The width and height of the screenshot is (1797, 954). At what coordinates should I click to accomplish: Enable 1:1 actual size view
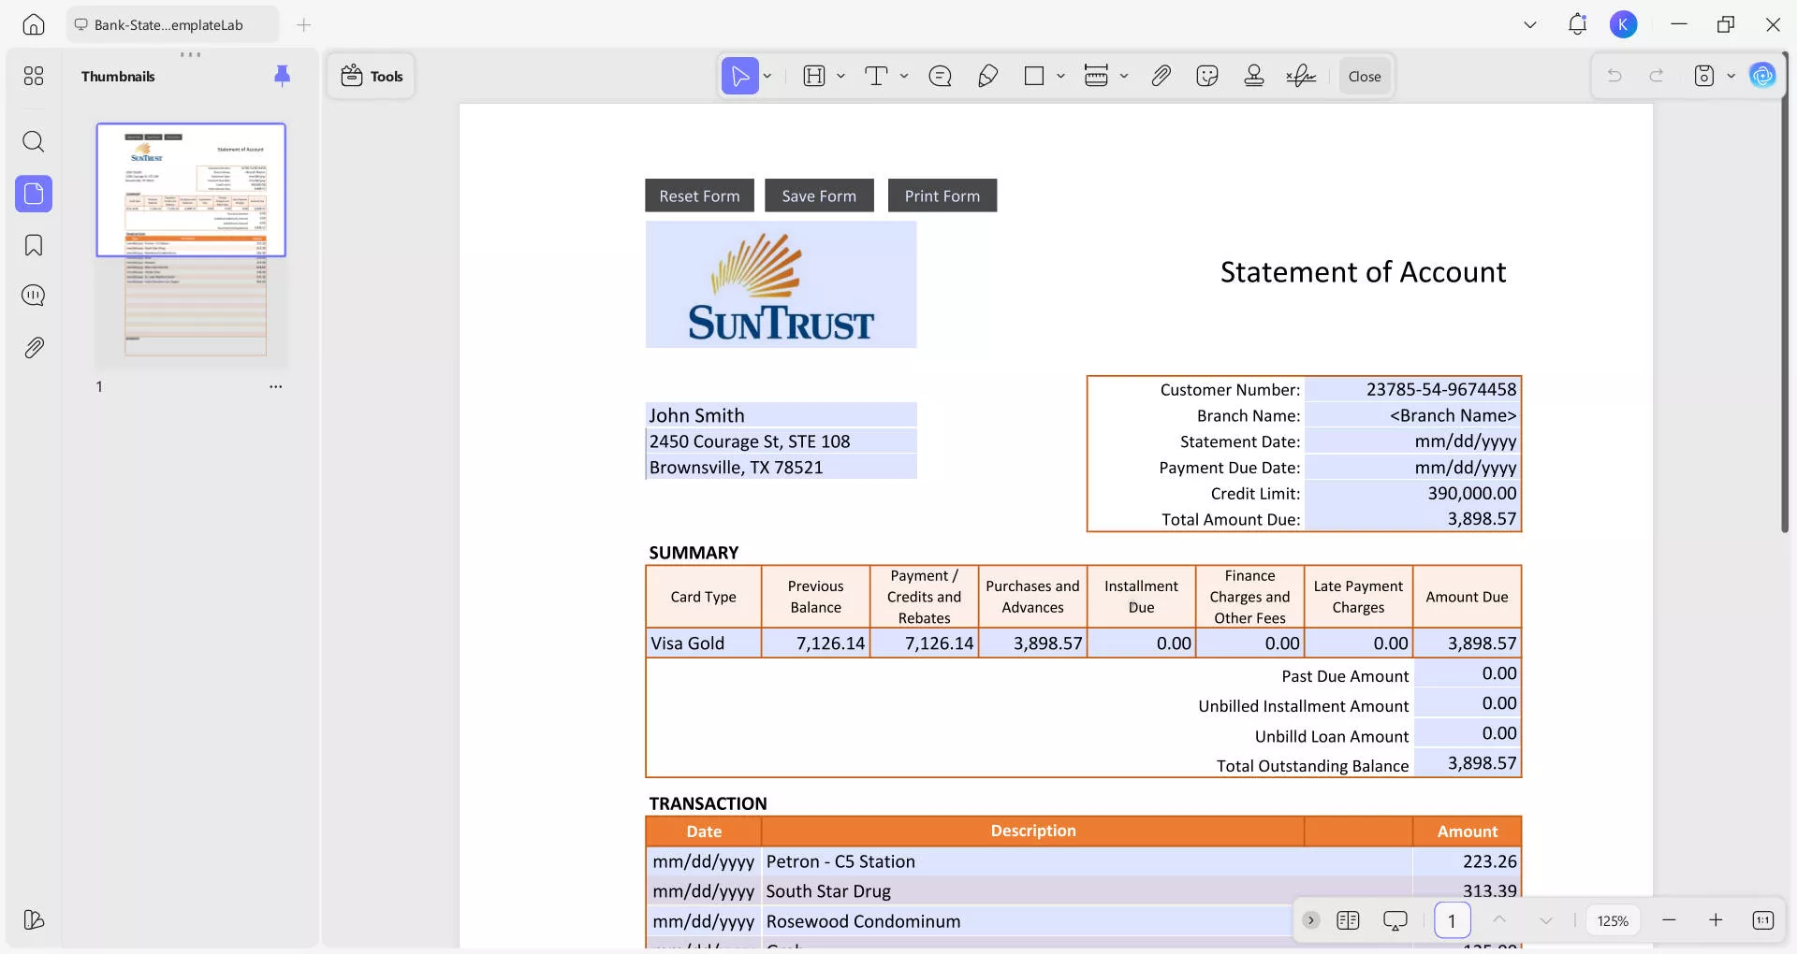pos(1764,920)
